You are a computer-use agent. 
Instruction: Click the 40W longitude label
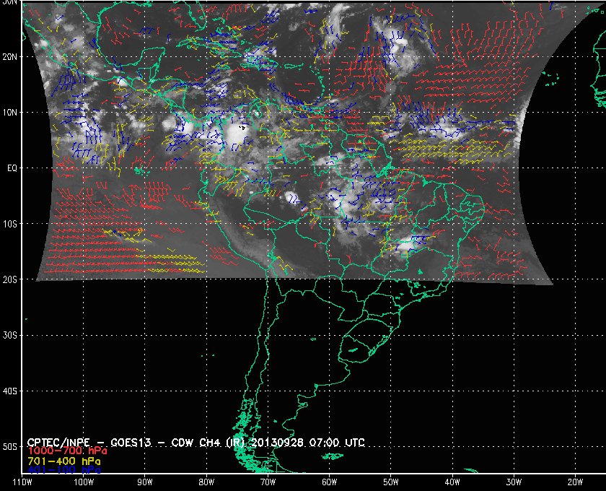pos(452,482)
